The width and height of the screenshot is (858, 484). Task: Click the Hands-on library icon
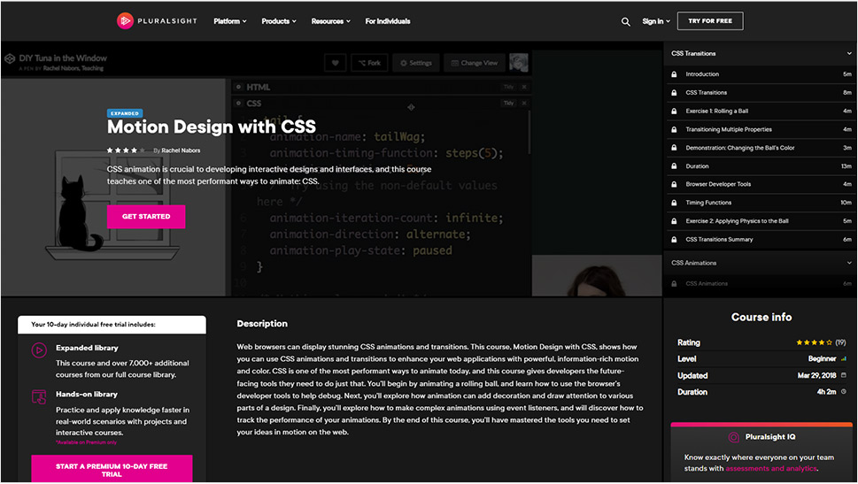click(39, 397)
